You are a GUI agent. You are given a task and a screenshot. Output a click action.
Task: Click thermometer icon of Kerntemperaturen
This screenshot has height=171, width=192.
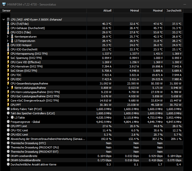pyautogui.click(x=12, y=37)
